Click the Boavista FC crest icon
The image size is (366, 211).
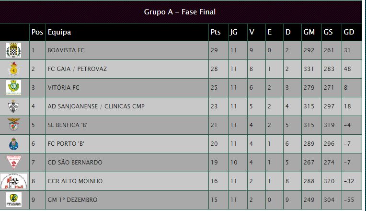pyautogui.click(x=13, y=50)
